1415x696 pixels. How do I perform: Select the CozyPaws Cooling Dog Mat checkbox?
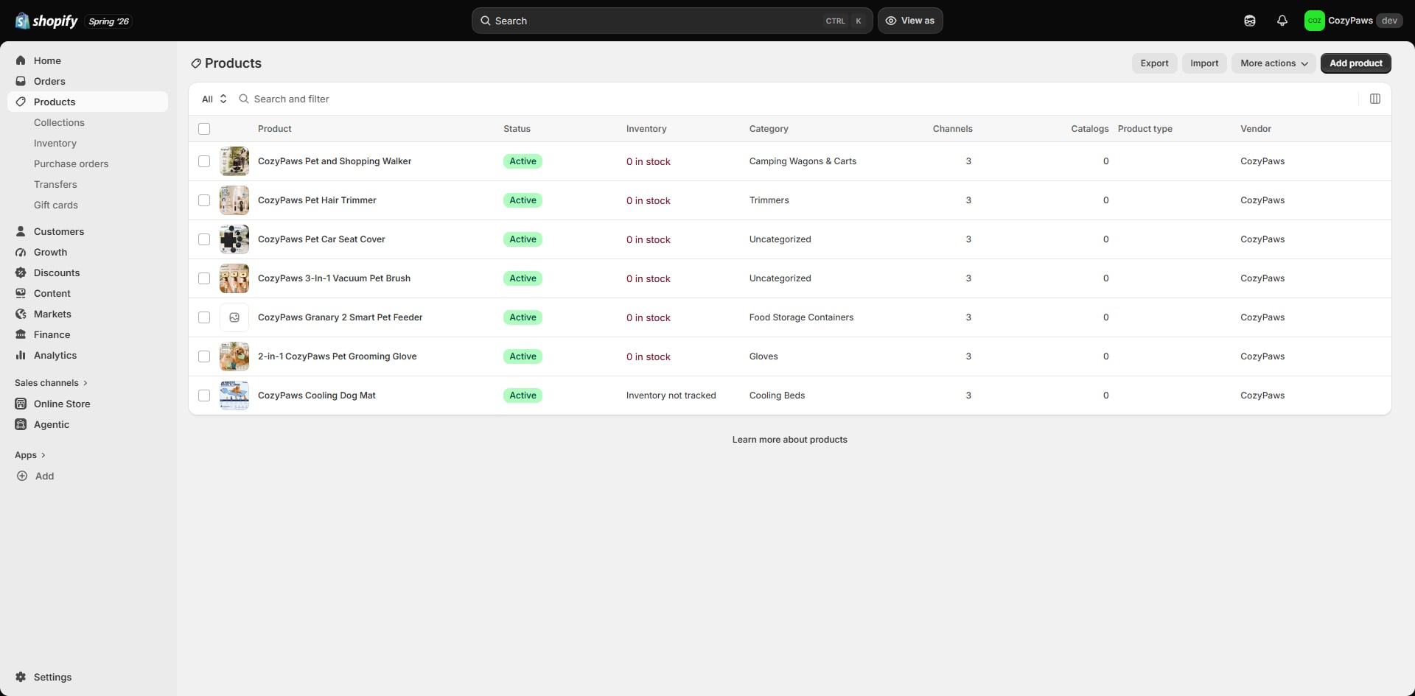point(204,396)
